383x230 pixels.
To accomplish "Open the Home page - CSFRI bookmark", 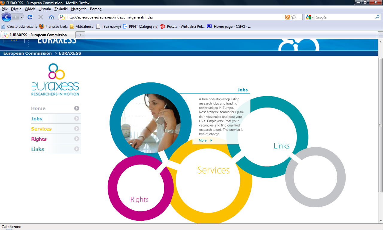I will click(229, 26).
